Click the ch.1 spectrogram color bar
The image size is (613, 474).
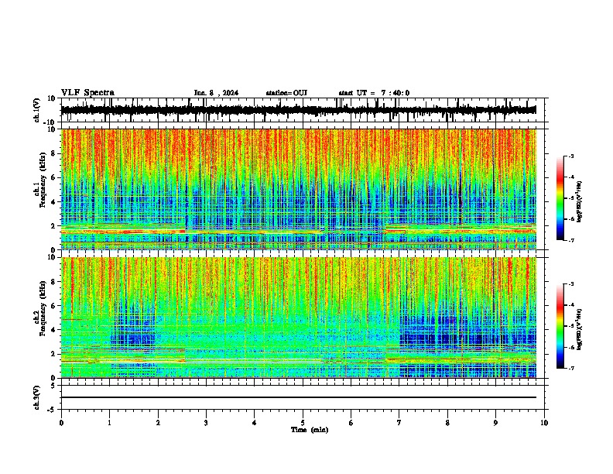tap(560, 198)
